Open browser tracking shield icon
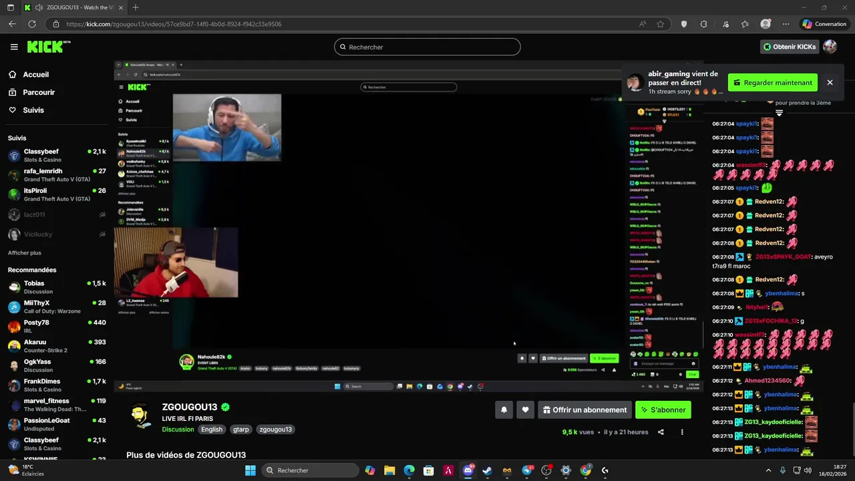Screen dimensions: 855x481 pyautogui.click(x=683, y=24)
